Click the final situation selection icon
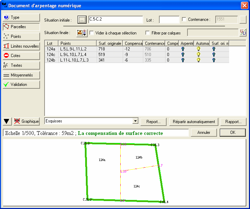 tap(82, 33)
